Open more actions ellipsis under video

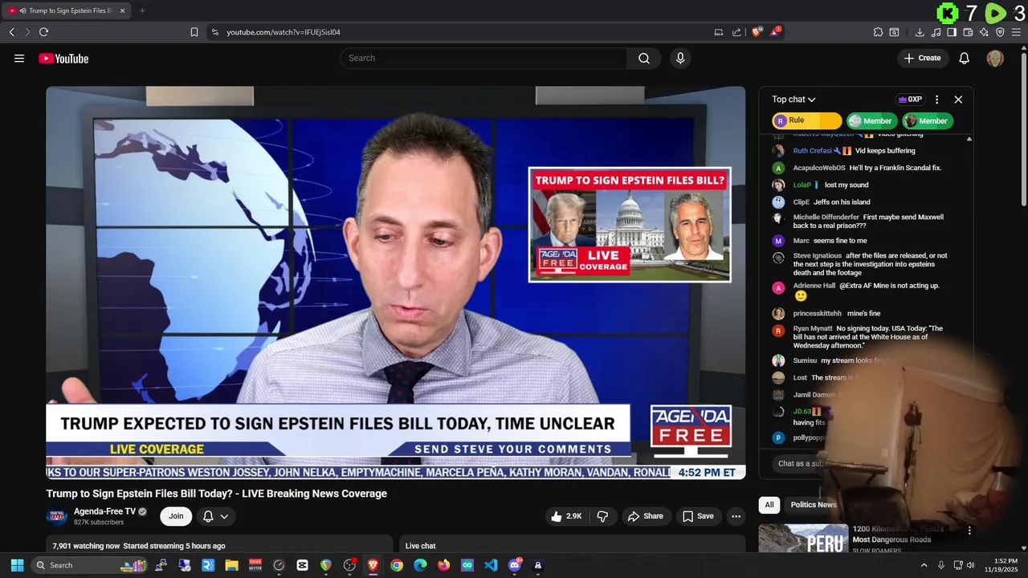(736, 516)
